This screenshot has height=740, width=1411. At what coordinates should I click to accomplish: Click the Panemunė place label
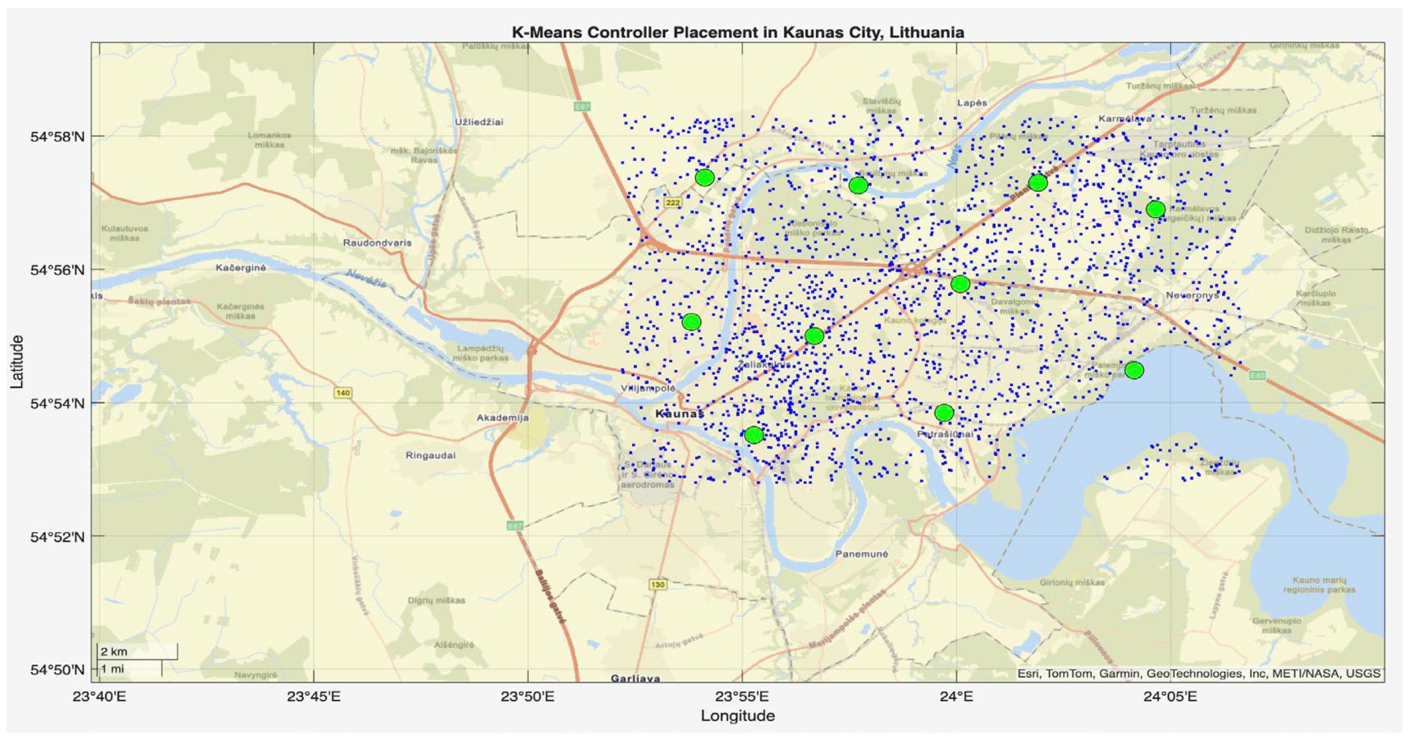click(x=861, y=554)
